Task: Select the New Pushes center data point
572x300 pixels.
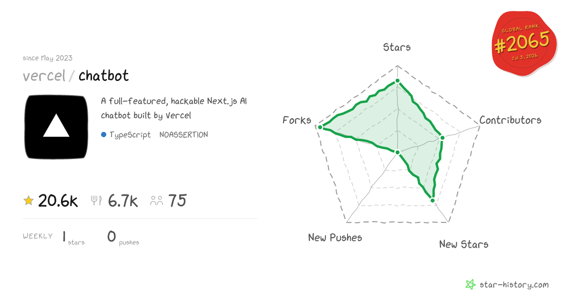Action: (x=398, y=152)
